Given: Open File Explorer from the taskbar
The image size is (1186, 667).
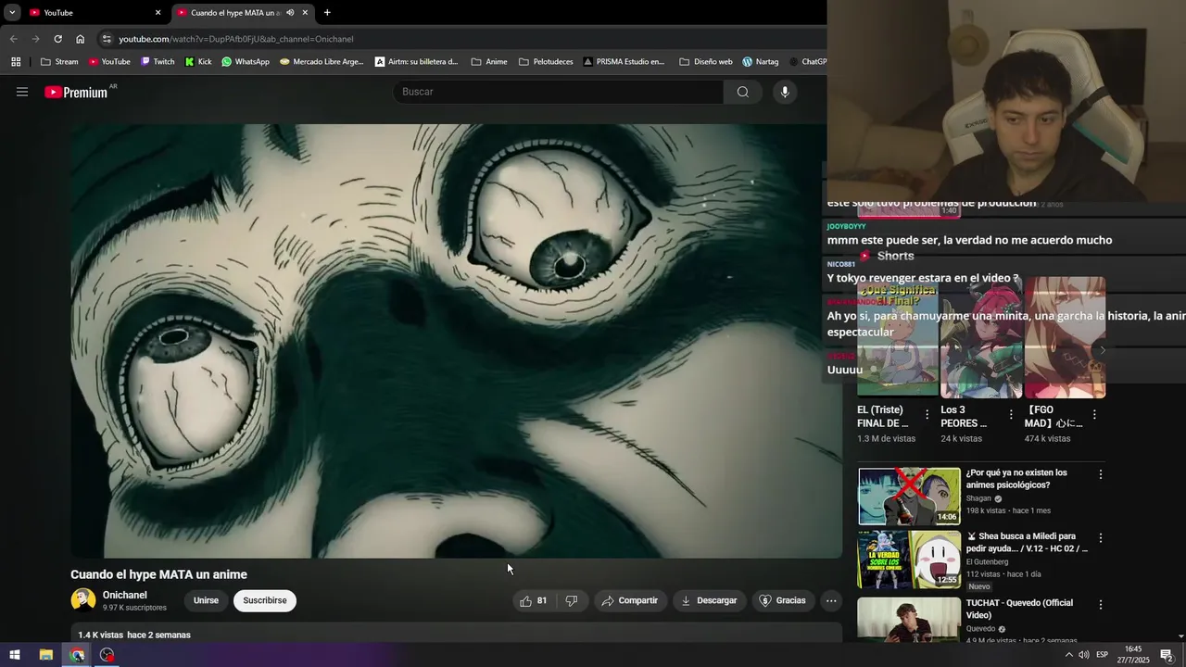Looking at the screenshot, I should click(x=45, y=655).
